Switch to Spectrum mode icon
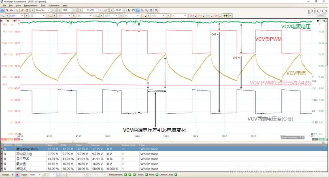The height and width of the screenshot is (178, 329). tap(11, 10)
